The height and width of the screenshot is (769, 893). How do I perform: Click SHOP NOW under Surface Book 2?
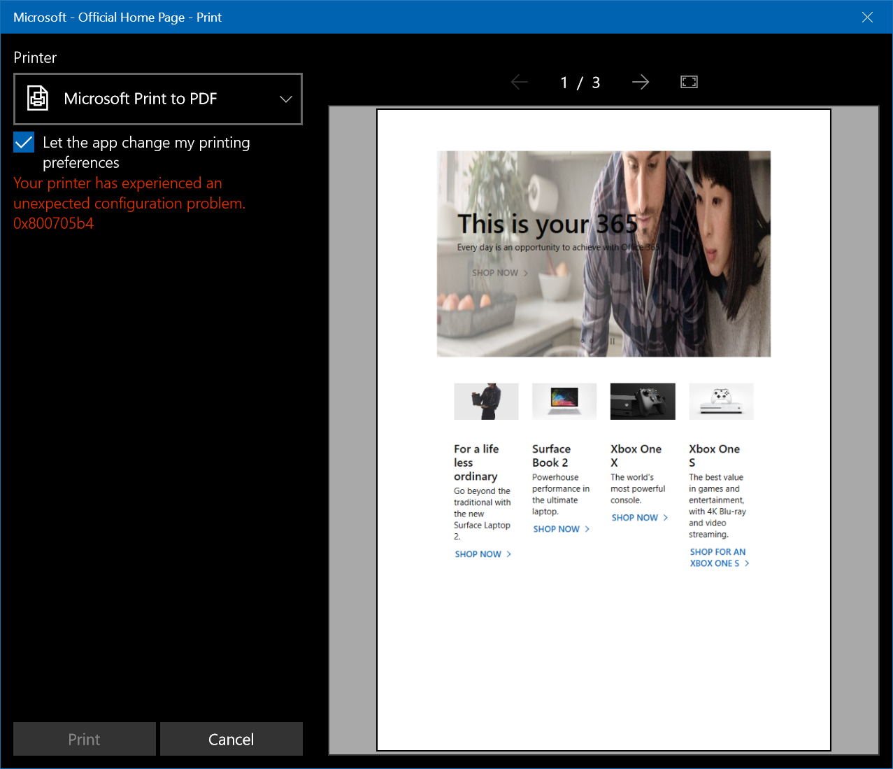point(557,529)
